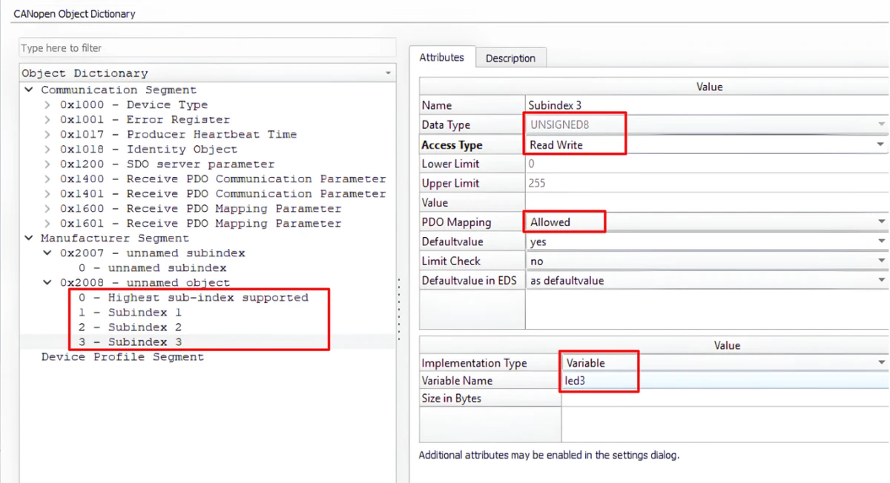
Task: Select '3 - Subindex 3' row
Action: [x=130, y=342]
